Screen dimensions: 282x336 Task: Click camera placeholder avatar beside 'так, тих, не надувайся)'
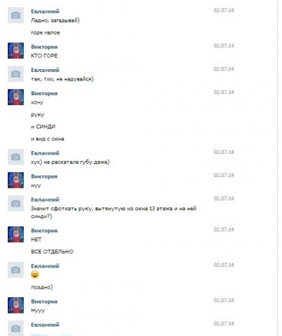[16, 74]
